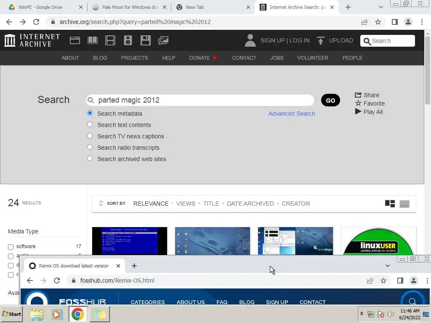
Task: Click the GO search button
Action: 330,100
